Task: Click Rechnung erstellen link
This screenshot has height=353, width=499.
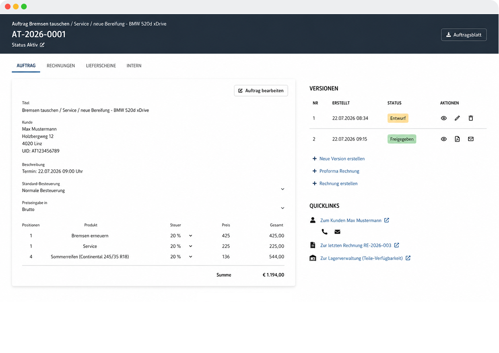Action: 338,184
